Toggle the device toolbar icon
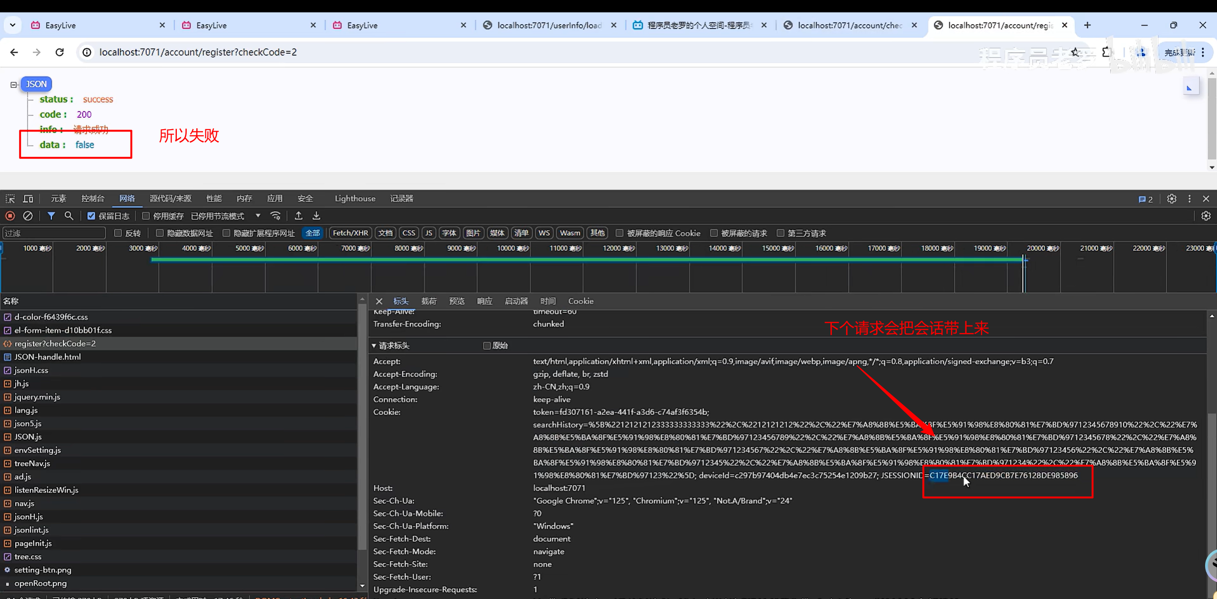This screenshot has height=599, width=1217. (x=29, y=199)
